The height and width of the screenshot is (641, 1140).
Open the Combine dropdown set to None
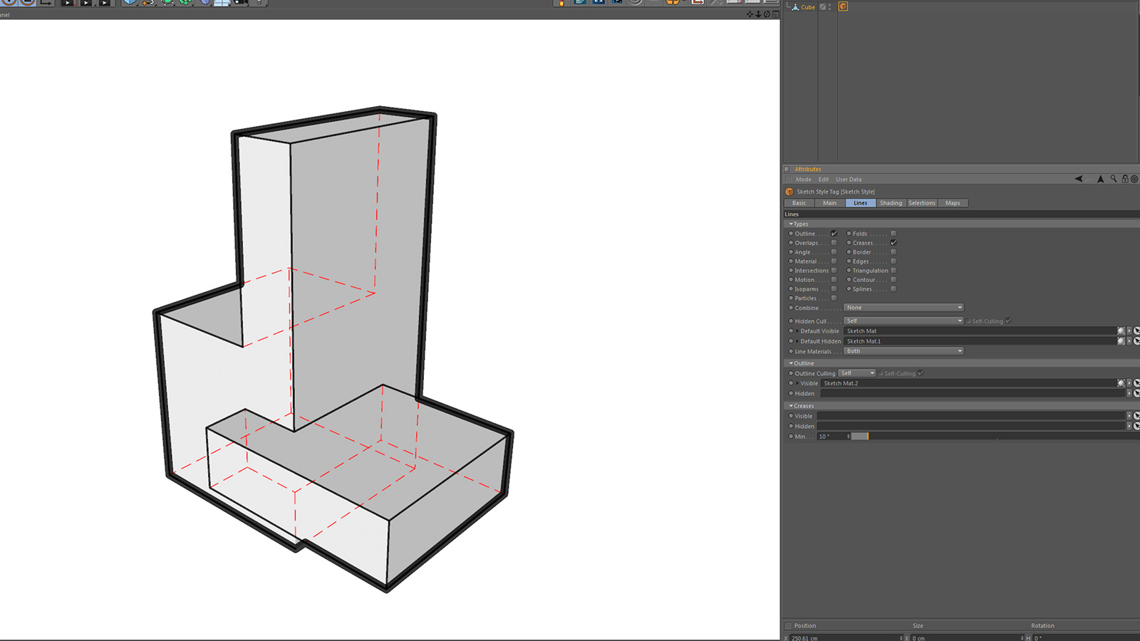click(903, 308)
